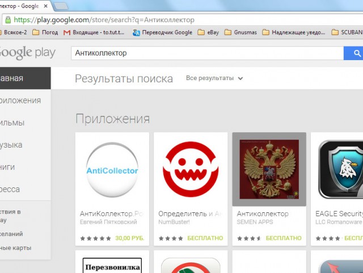Click the 30,00 РУБ. price button

click(130, 238)
